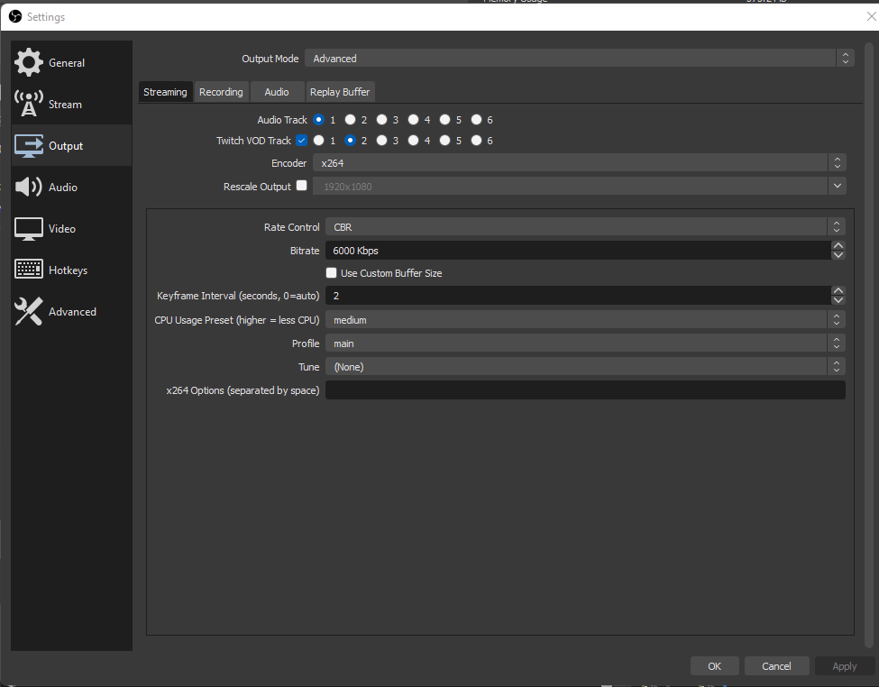Image resolution: width=879 pixels, height=687 pixels.
Task: Enable the Rescale Output checkbox
Action: (x=302, y=186)
